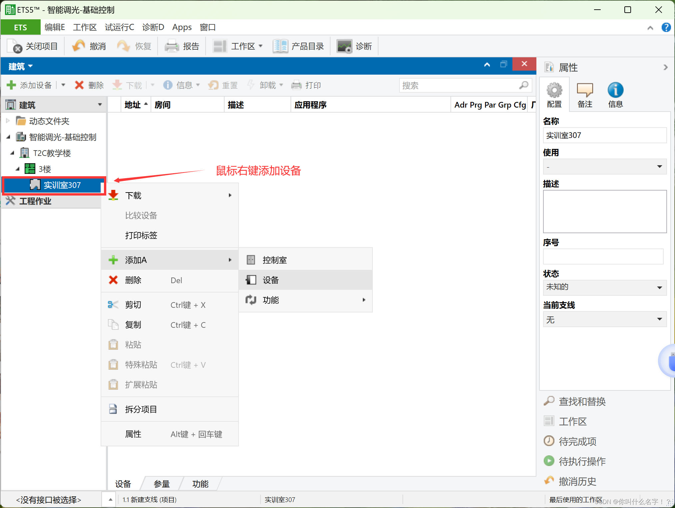Image resolution: width=675 pixels, height=508 pixels.
Task: Click the green plus 添加设备 icon
Action: (11, 85)
